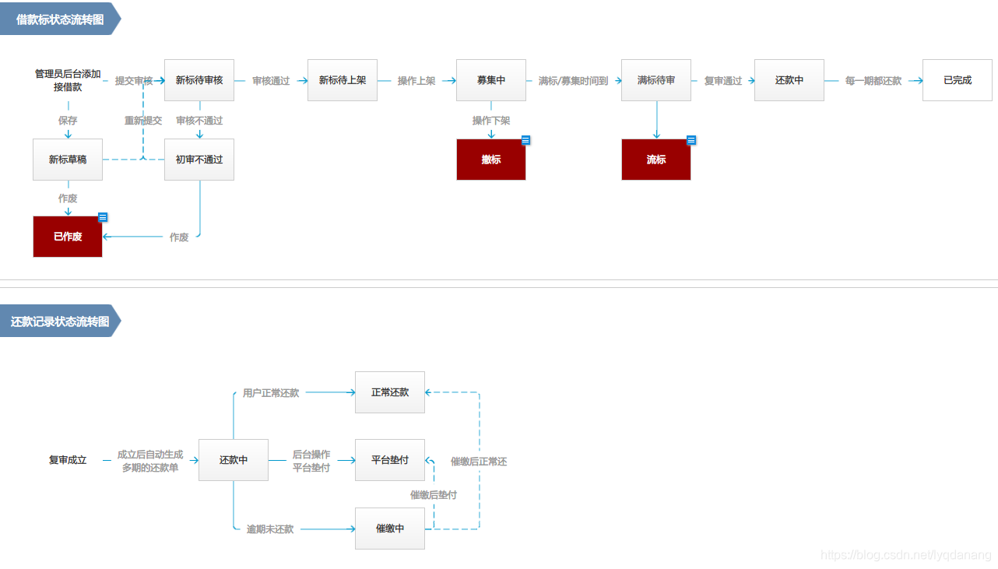Select the 借款标状态流转图 header banner
Image resolution: width=998 pixels, height=569 pixels.
pos(60,19)
